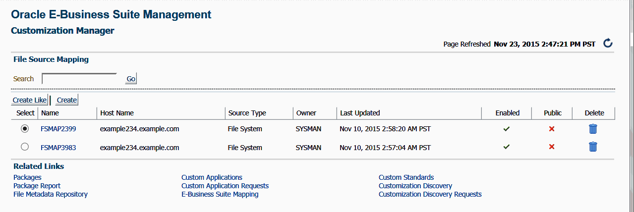Click File System in the FSMAP2399 row

(245, 129)
